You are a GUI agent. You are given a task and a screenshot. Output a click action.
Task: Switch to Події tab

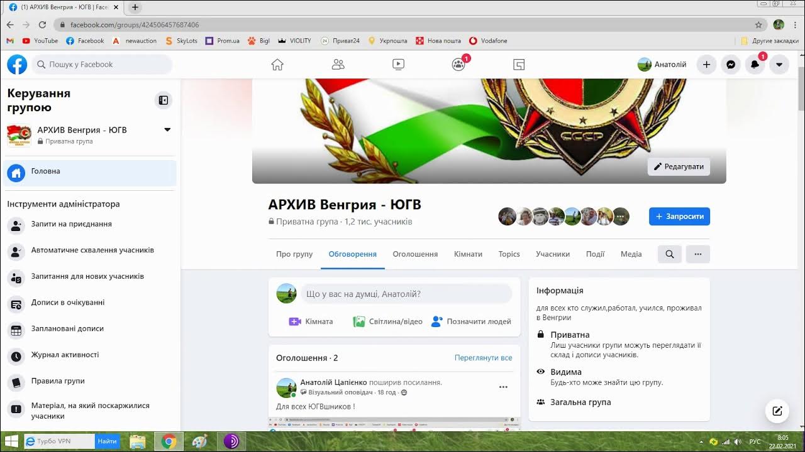tap(595, 254)
